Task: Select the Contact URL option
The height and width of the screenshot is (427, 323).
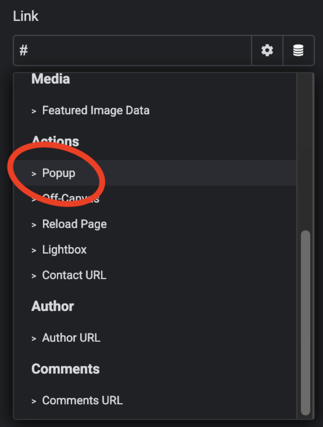Action: 74,275
